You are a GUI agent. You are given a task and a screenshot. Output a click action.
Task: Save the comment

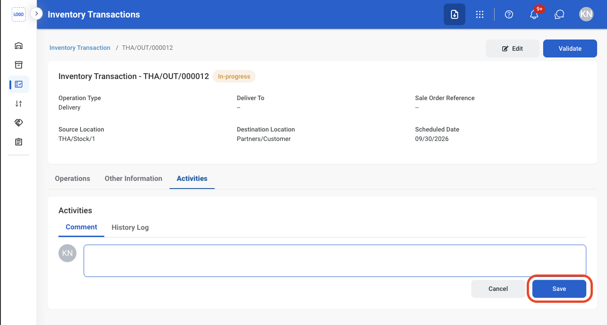click(559, 289)
